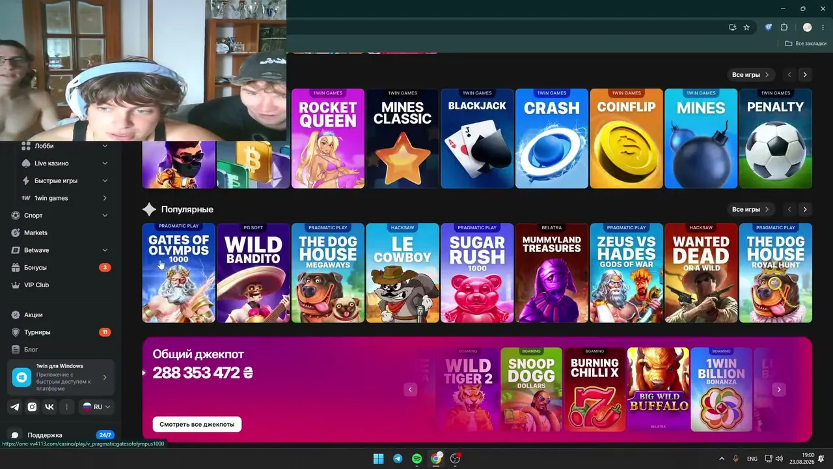
Task: Open the Burning Chilli X jackpot game
Action: tap(594, 390)
